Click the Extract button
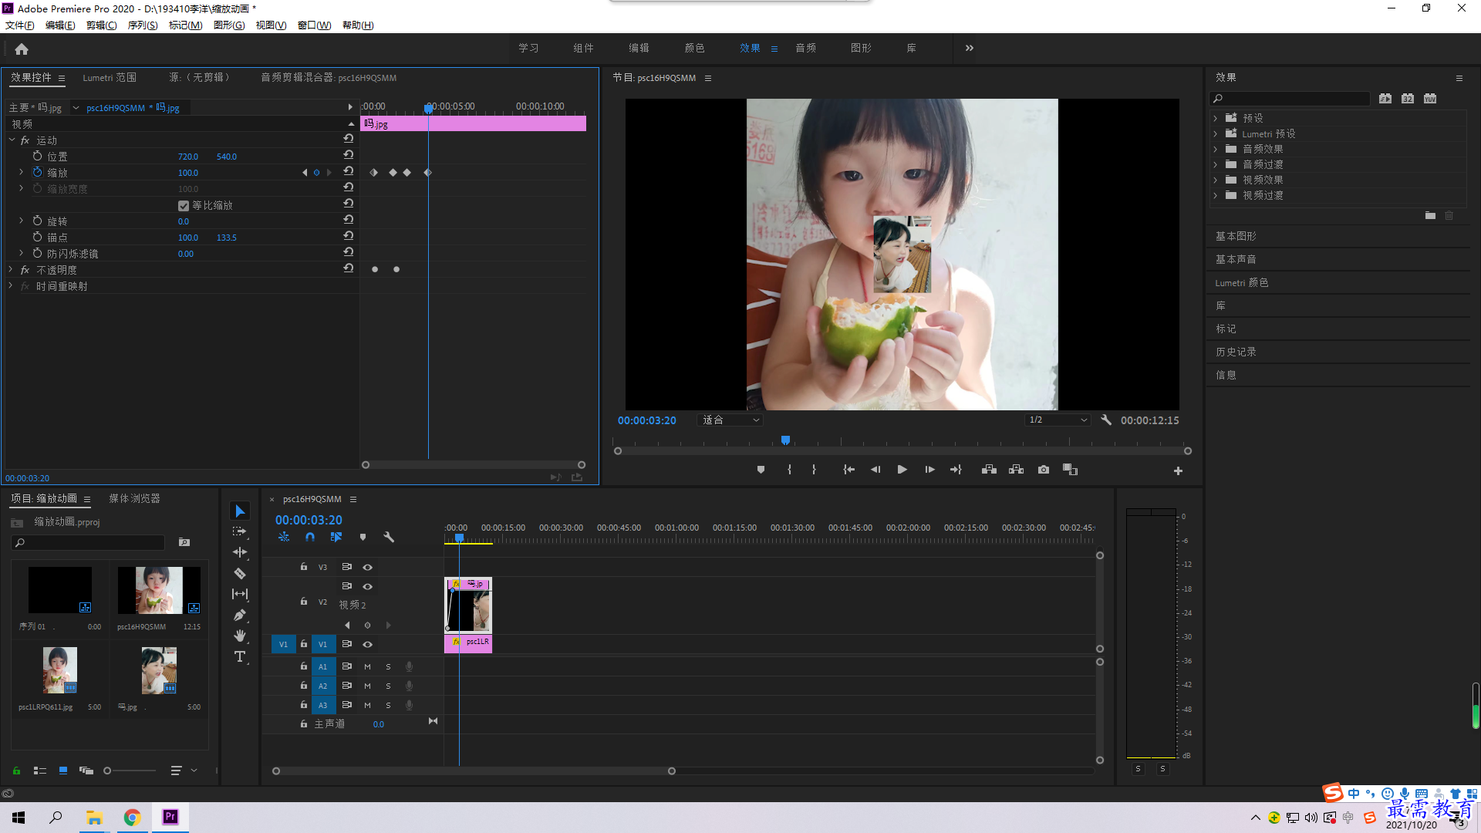This screenshot has width=1481, height=833. coord(1016,470)
